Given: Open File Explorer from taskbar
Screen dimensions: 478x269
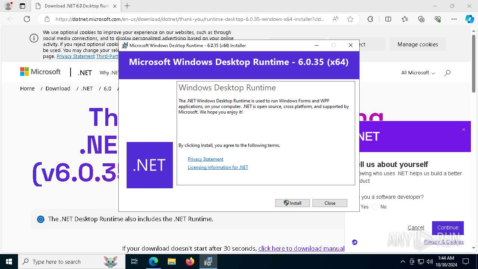Looking at the screenshot, I should (171, 262).
